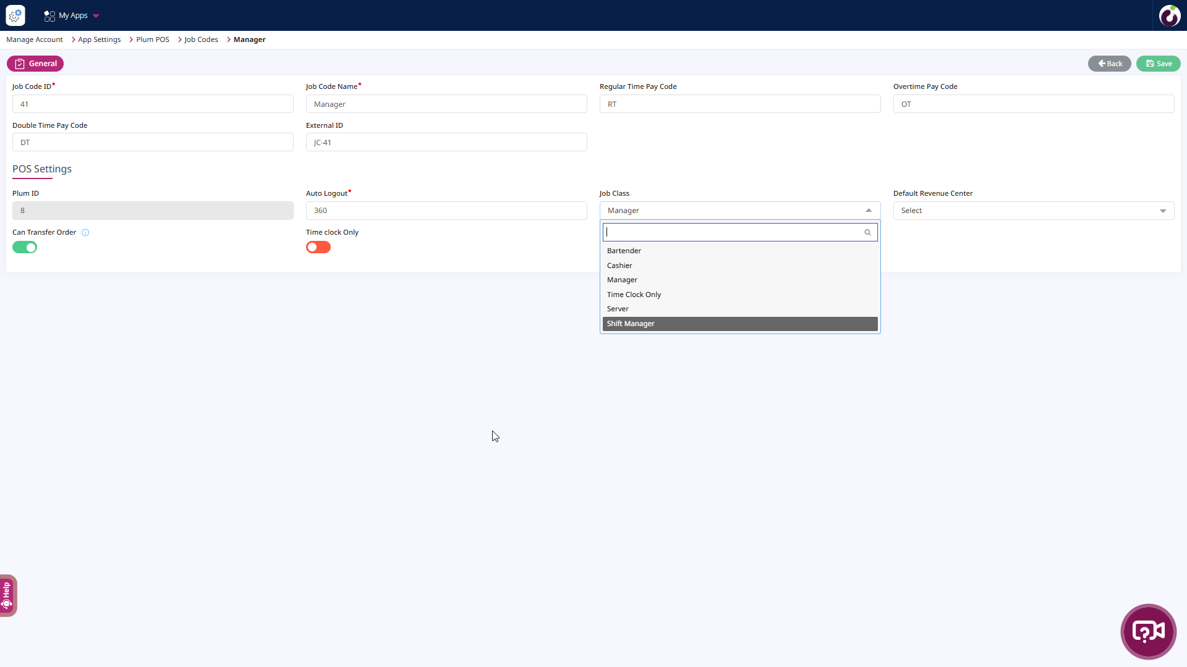1187x667 pixels.
Task: Collapse the Job Class dropdown
Action: pyautogui.click(x=868, y=211)
